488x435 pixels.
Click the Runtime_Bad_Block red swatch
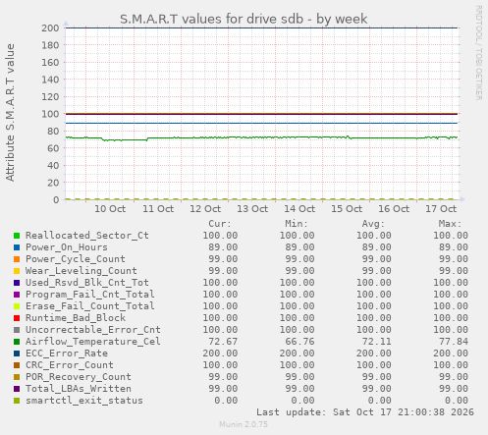click(x=17, y=318)
